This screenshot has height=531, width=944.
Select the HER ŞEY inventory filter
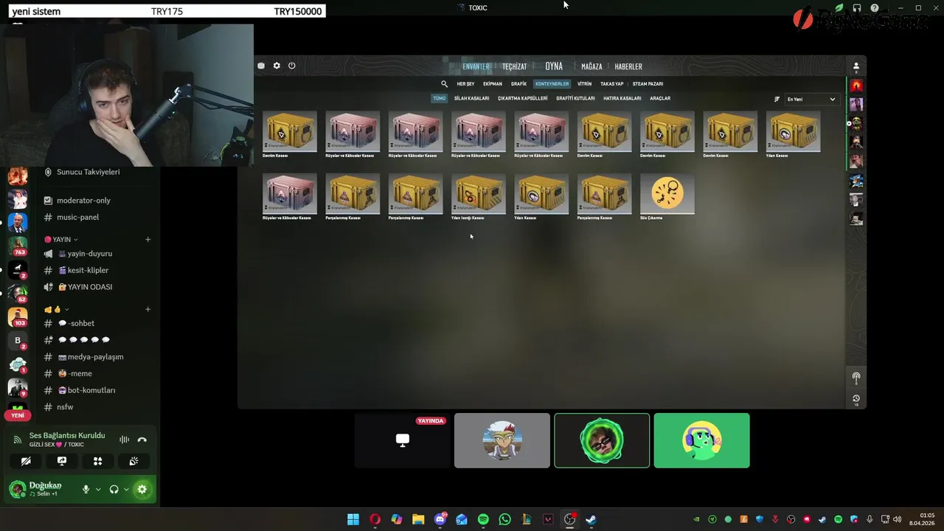point(465,84)
